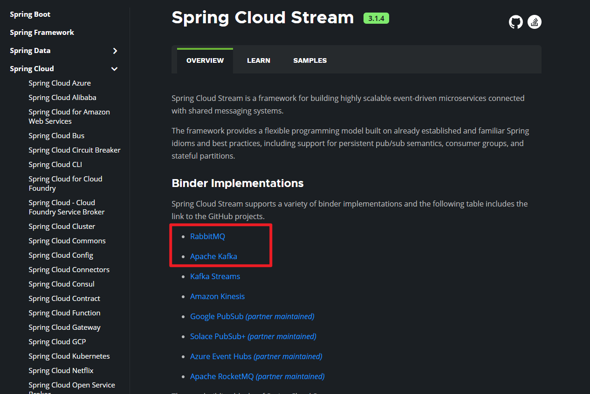Viewport: 590px width, 394px height.
Task: Open Spring Boot in the sidebar
Action: coord(30,14)
